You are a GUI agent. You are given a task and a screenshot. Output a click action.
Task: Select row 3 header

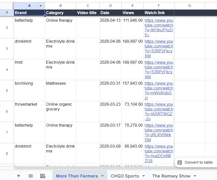click(7, 49)
